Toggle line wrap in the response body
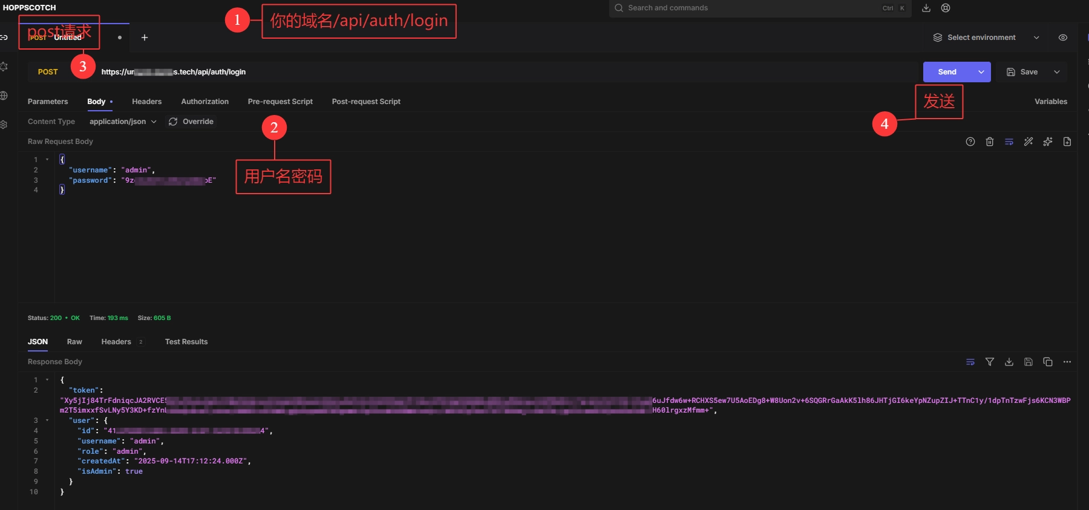Screen dimensions: 1089x510 pyautogui.click(x=970, y=362)
